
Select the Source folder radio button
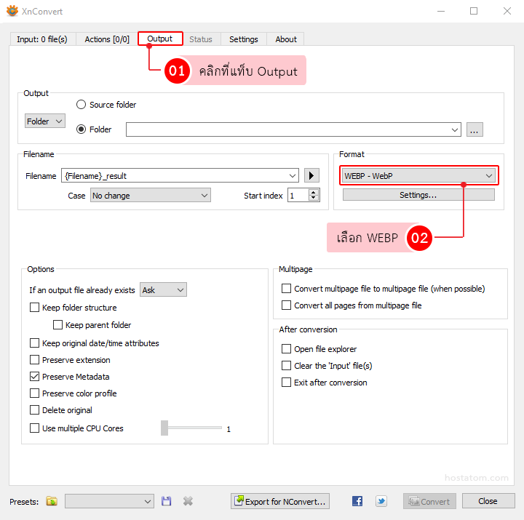pyautogui.click(x=82, y=105)
